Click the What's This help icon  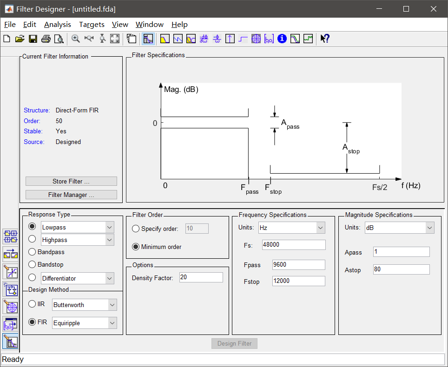click(325, 39)
